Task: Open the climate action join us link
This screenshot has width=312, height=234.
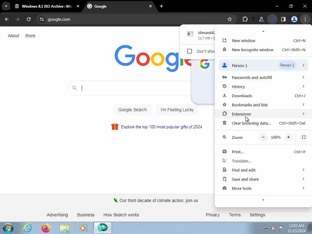Action: 158,200
